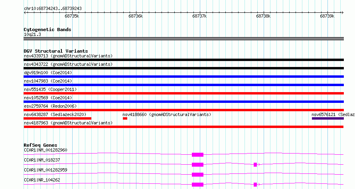This screenshot has height=189, width=355.
Task: Click the nsv551435 (Cooper2011) label
Action: point(50,89)
